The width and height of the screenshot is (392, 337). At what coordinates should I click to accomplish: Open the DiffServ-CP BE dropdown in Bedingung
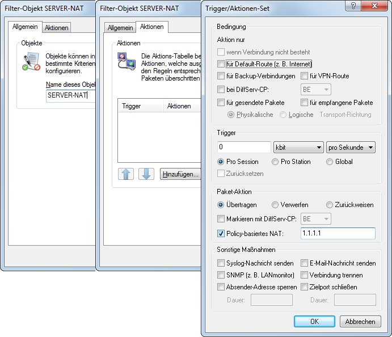tap(315, 90)
